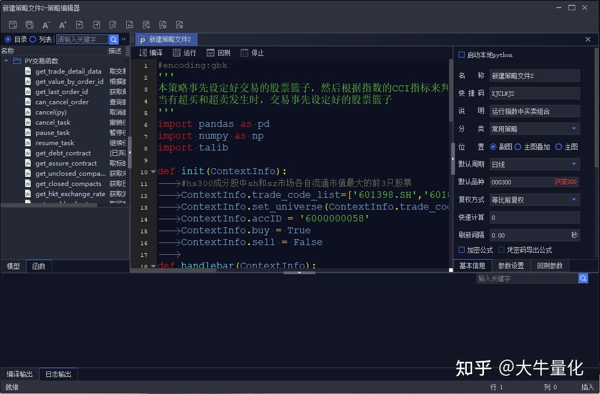600x394 pixels.
Task: Switch to the 日志输出 tab at bottom
Action: click(58, 374)
